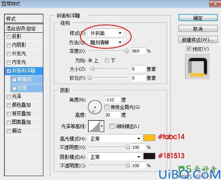Click the 深度 depth slider handle
This screenshot has height=180, width=221.
click(127, 51)
